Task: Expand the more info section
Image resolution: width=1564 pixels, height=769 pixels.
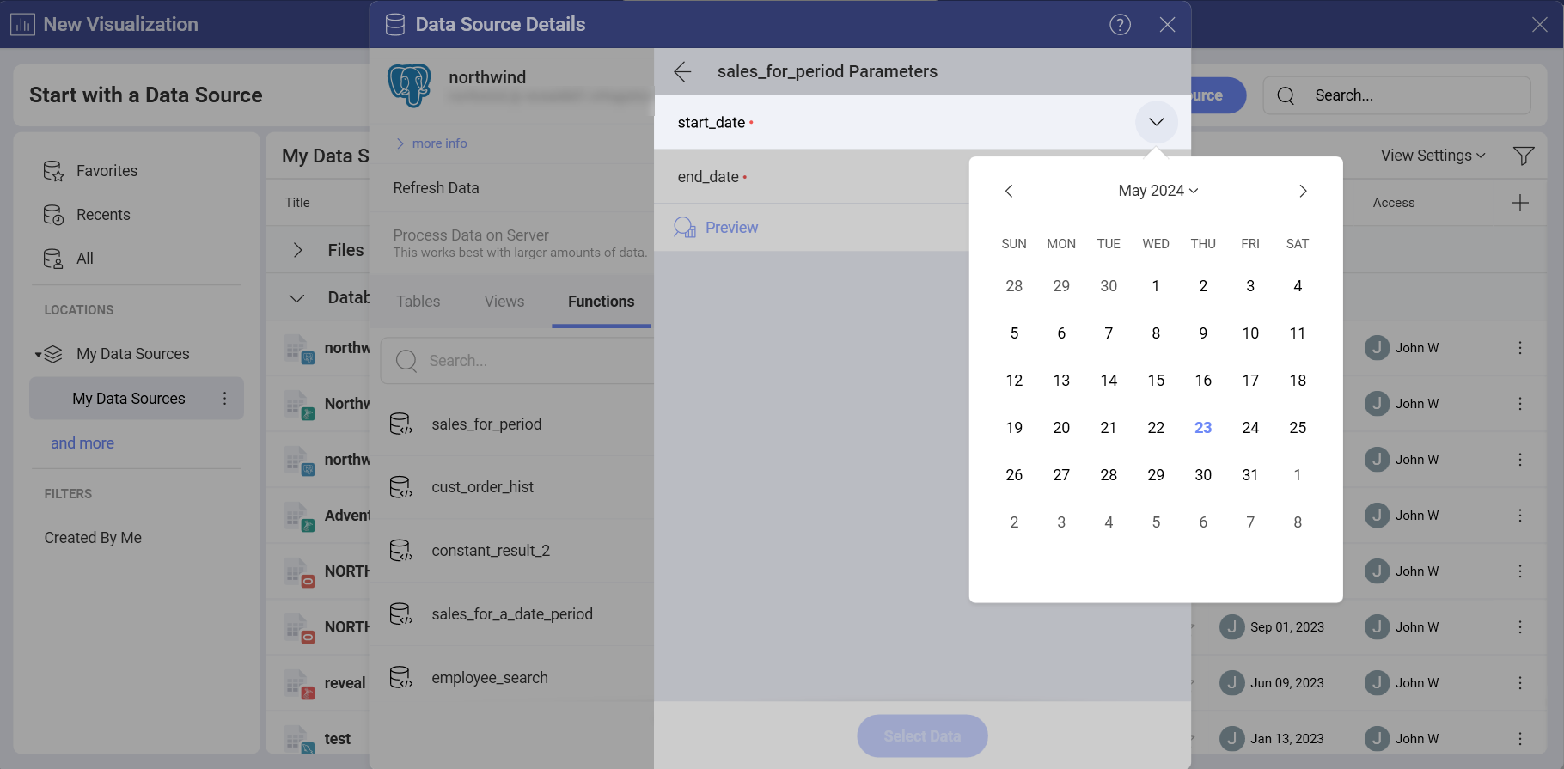Action: coord(431,143)
